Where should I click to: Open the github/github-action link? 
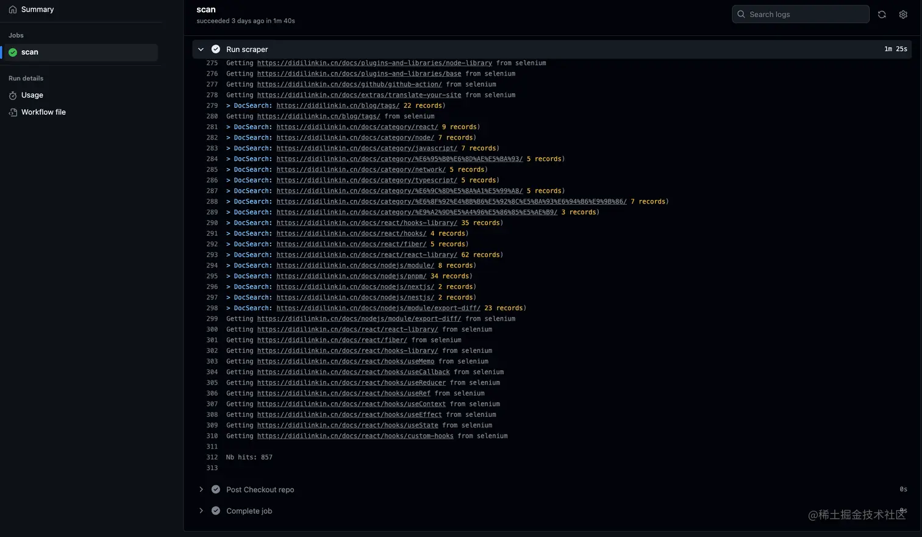pos(349,84)
